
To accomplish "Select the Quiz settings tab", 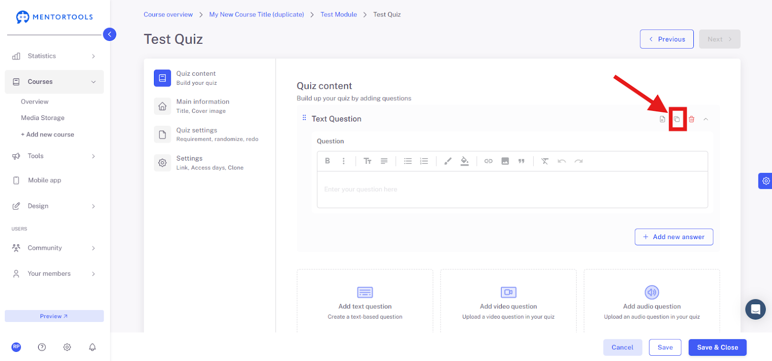I will (x=210, y=134).
